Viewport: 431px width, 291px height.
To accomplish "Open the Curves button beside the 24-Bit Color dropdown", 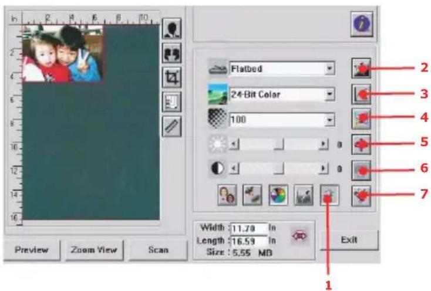I will [x=361, y=94].
